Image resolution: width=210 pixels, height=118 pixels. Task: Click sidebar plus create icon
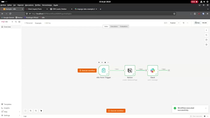[x=12, y=22]
